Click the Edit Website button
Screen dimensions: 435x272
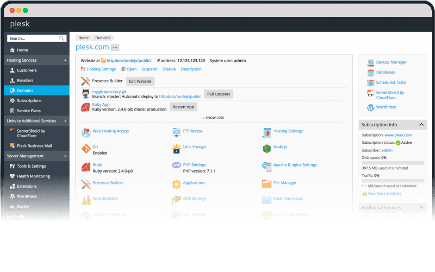pyautogui.click(x=140, y=81)
